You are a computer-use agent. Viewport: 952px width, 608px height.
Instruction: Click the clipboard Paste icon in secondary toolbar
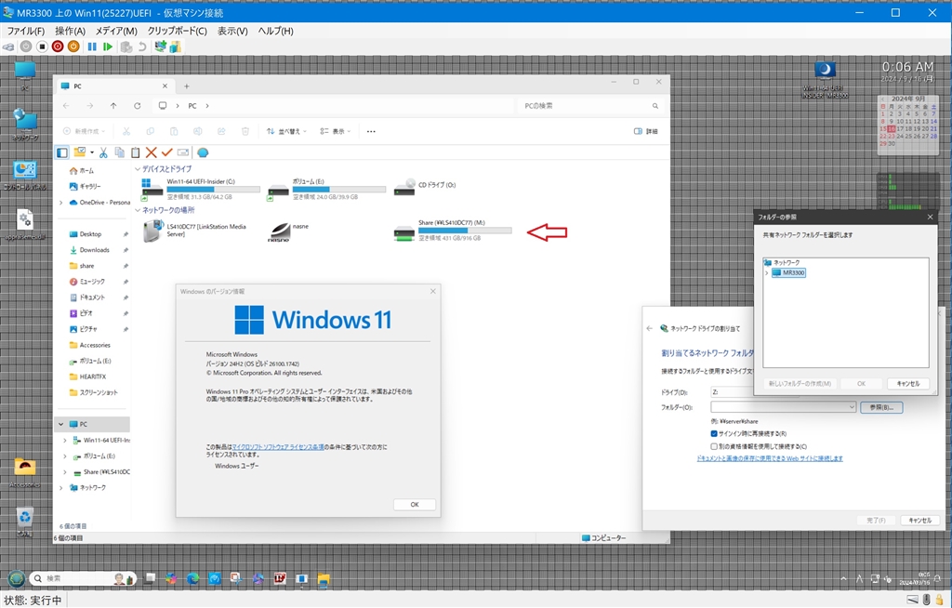(x=136, y=152)
